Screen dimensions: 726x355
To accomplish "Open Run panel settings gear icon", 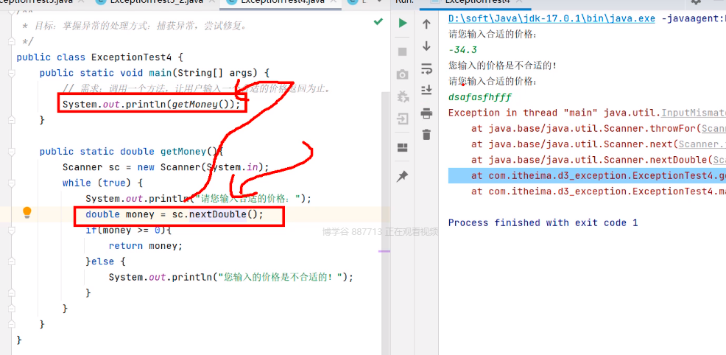I will pos(696,2).
